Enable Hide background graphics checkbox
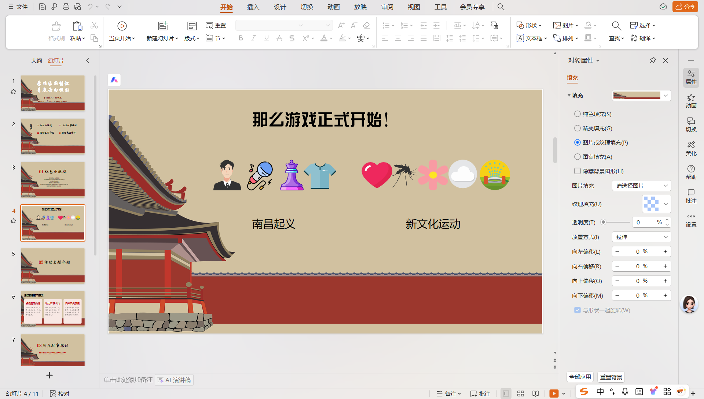Viewport: 704px width, 399px height. [577, 171]
